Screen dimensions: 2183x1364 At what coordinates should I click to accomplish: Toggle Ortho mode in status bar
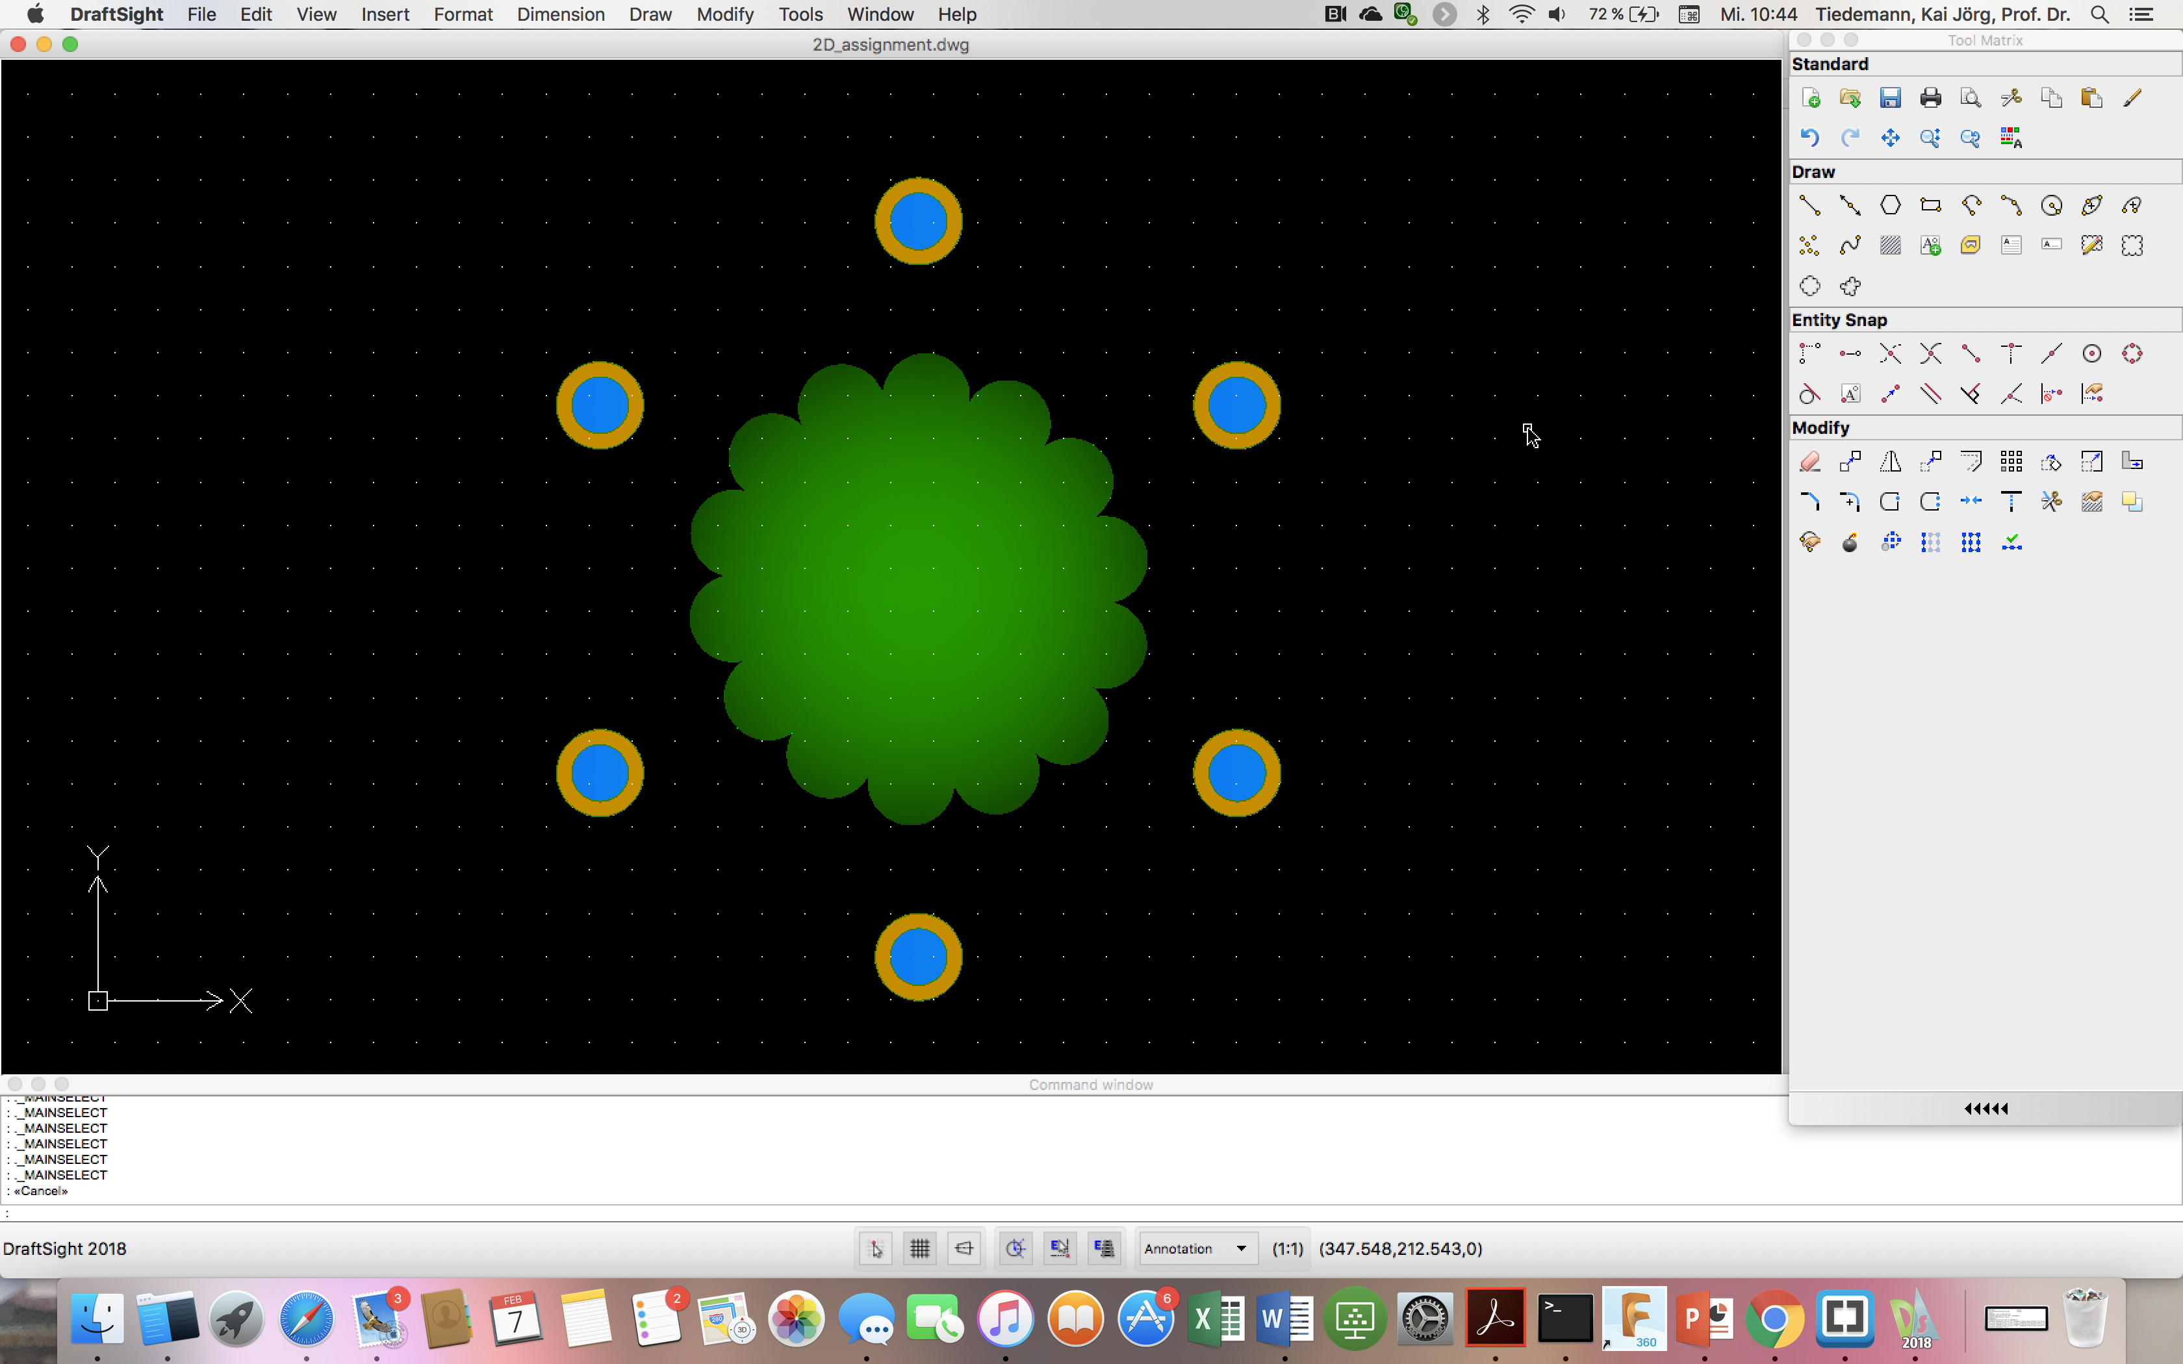click(964, 1248)
